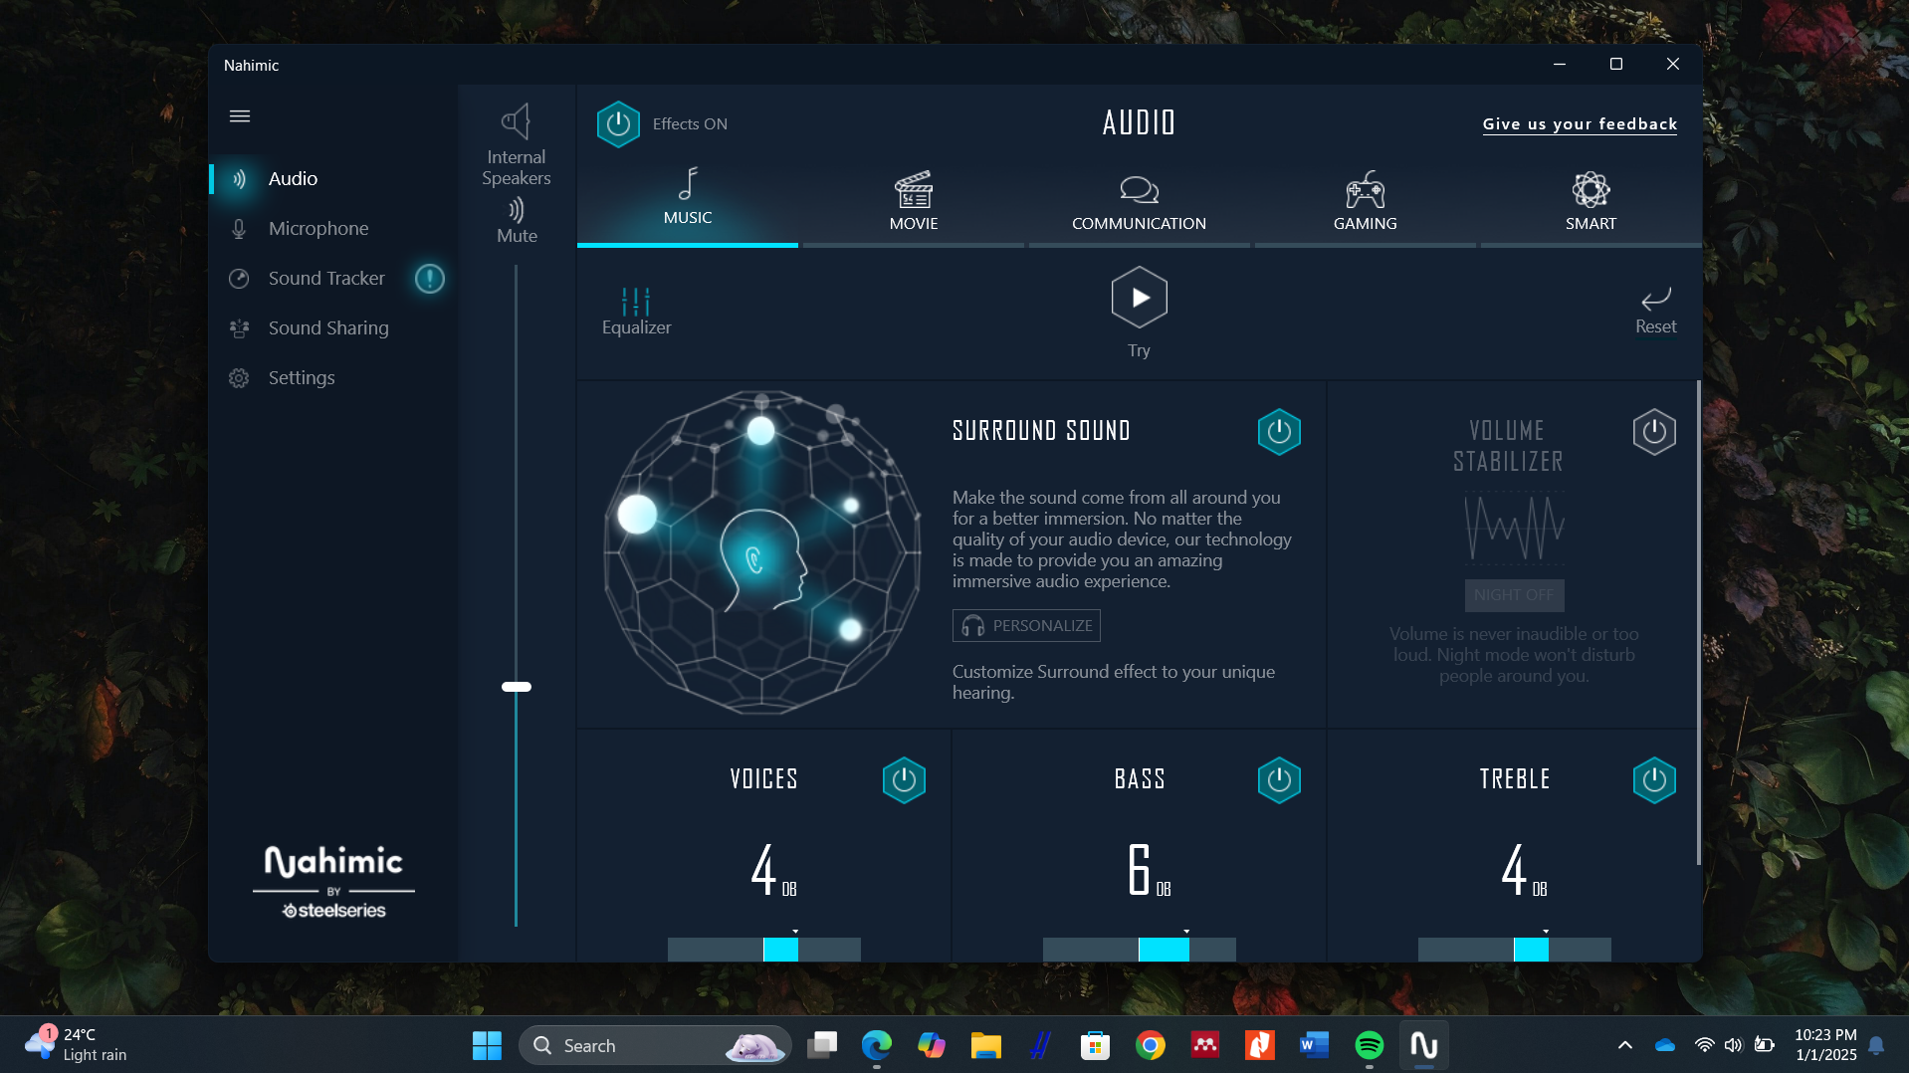Select the Movie profile tab
The width and height of the screenshot is (1909, 1073).
913,203
